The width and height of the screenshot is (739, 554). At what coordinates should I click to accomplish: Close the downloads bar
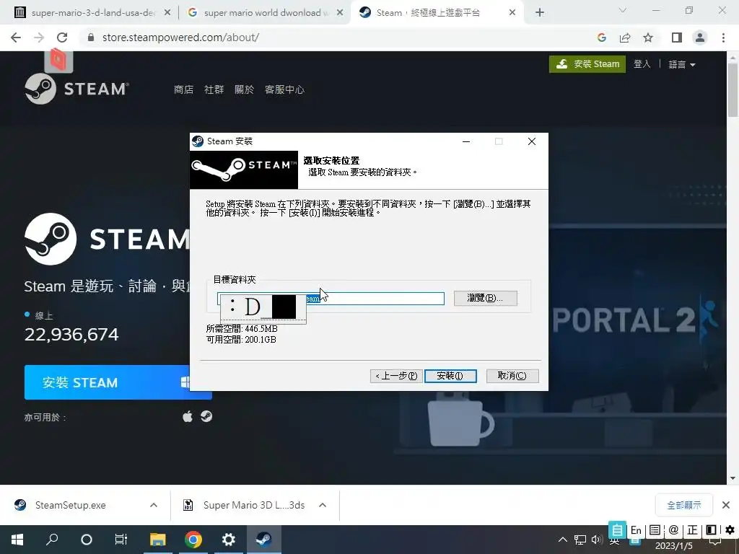tap(726, 505)
